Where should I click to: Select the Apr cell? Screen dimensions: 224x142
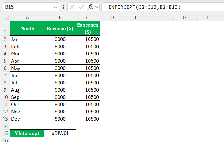(27, 61)
